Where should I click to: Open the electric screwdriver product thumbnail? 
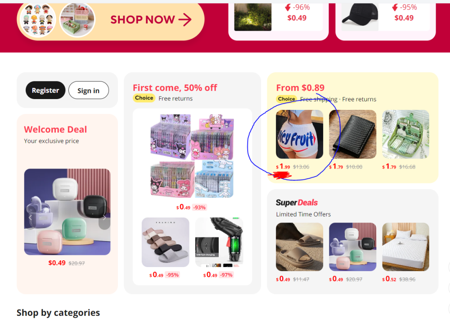[x=219, y=242]
